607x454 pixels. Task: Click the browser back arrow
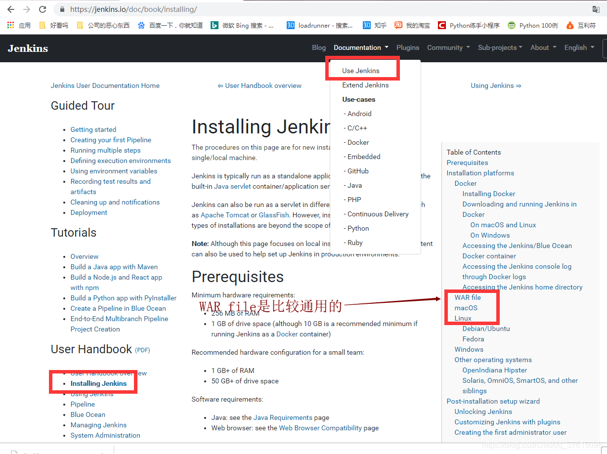pyautogui.click(x=11, y=9)
